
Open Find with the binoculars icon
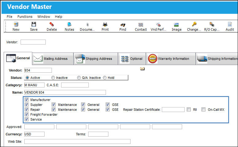coord(123,25)
